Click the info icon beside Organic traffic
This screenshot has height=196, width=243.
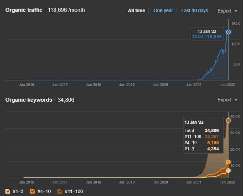coord(44,9)
